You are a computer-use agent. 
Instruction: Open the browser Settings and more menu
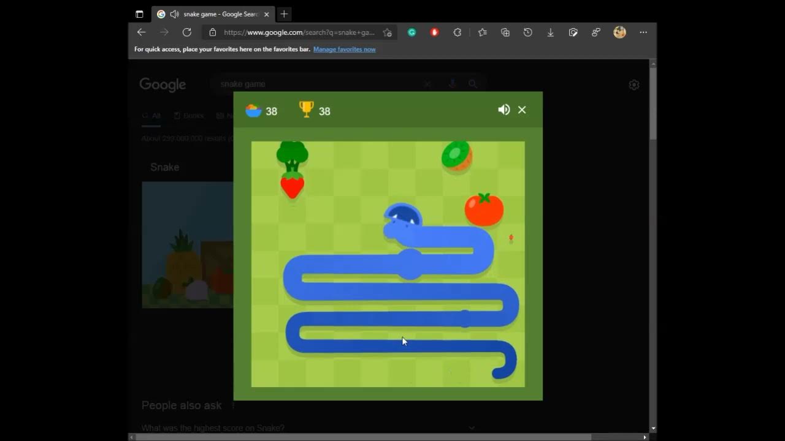coord(643,32)
